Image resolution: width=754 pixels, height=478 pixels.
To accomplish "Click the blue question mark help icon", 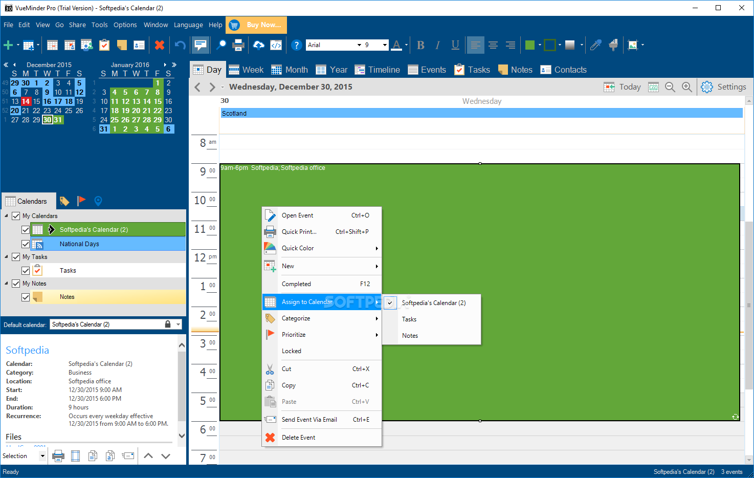I will [296, 45].
